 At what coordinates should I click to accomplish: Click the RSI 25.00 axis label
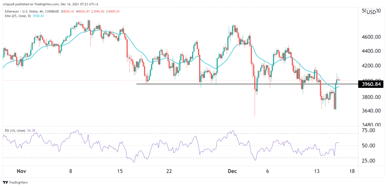pos(368,161)
